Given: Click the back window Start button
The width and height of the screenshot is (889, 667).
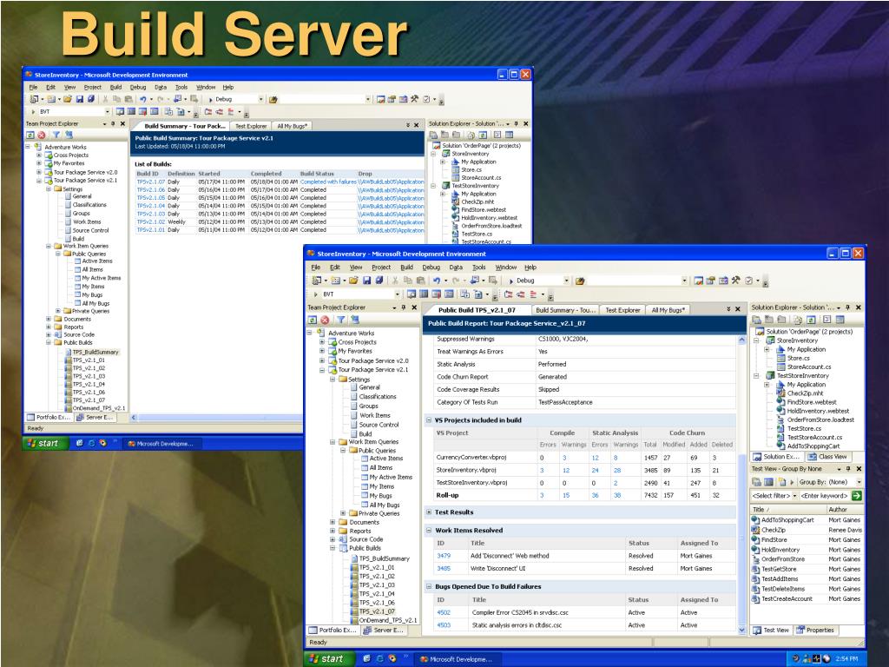Looking at the screenshot, I should tap(44, 443).
